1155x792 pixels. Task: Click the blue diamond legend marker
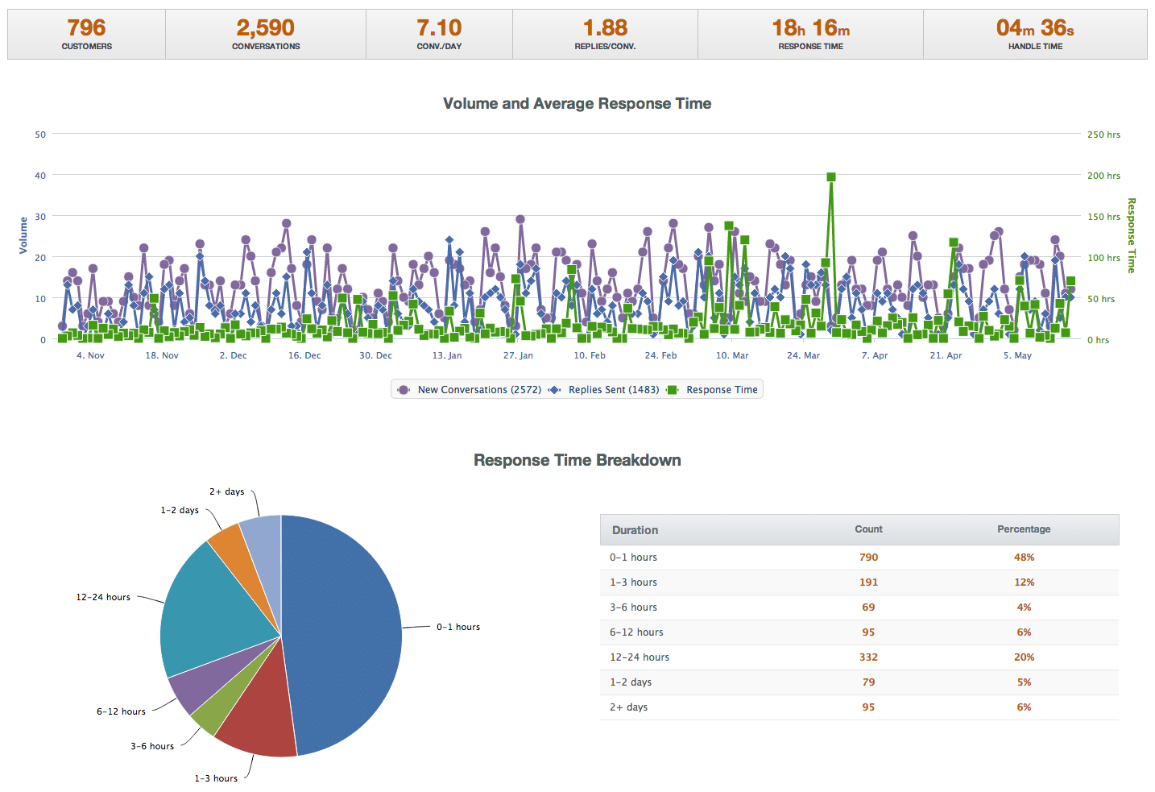click(x=555, y=390)
